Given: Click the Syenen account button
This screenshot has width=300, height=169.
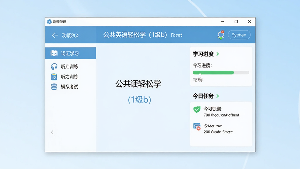Looking at the screenshot, I should click(x=239, y=35).
